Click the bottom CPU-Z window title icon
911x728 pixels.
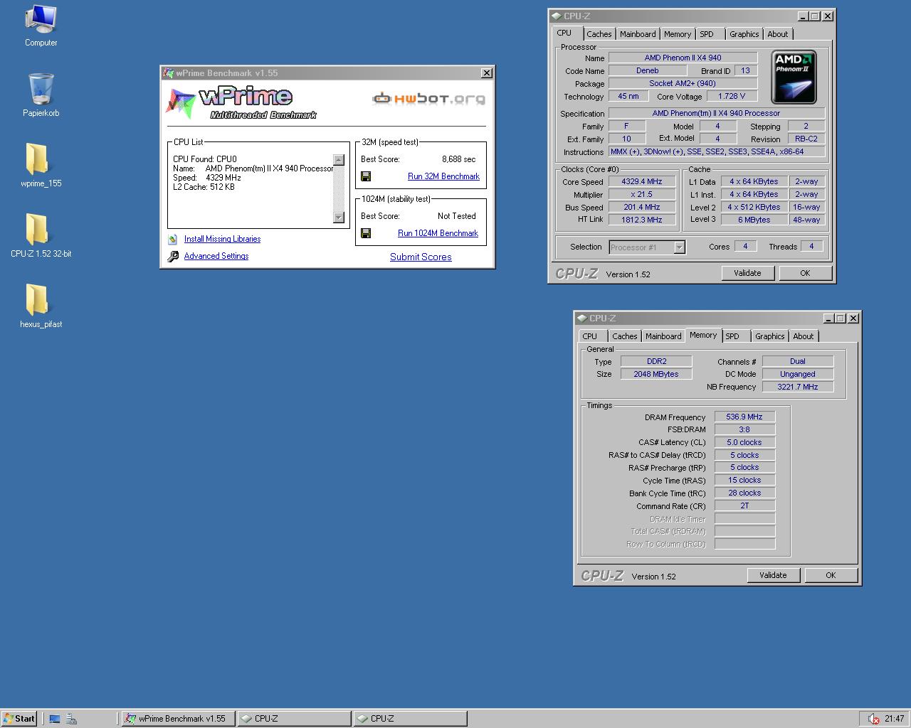click(x=581, y=318)
